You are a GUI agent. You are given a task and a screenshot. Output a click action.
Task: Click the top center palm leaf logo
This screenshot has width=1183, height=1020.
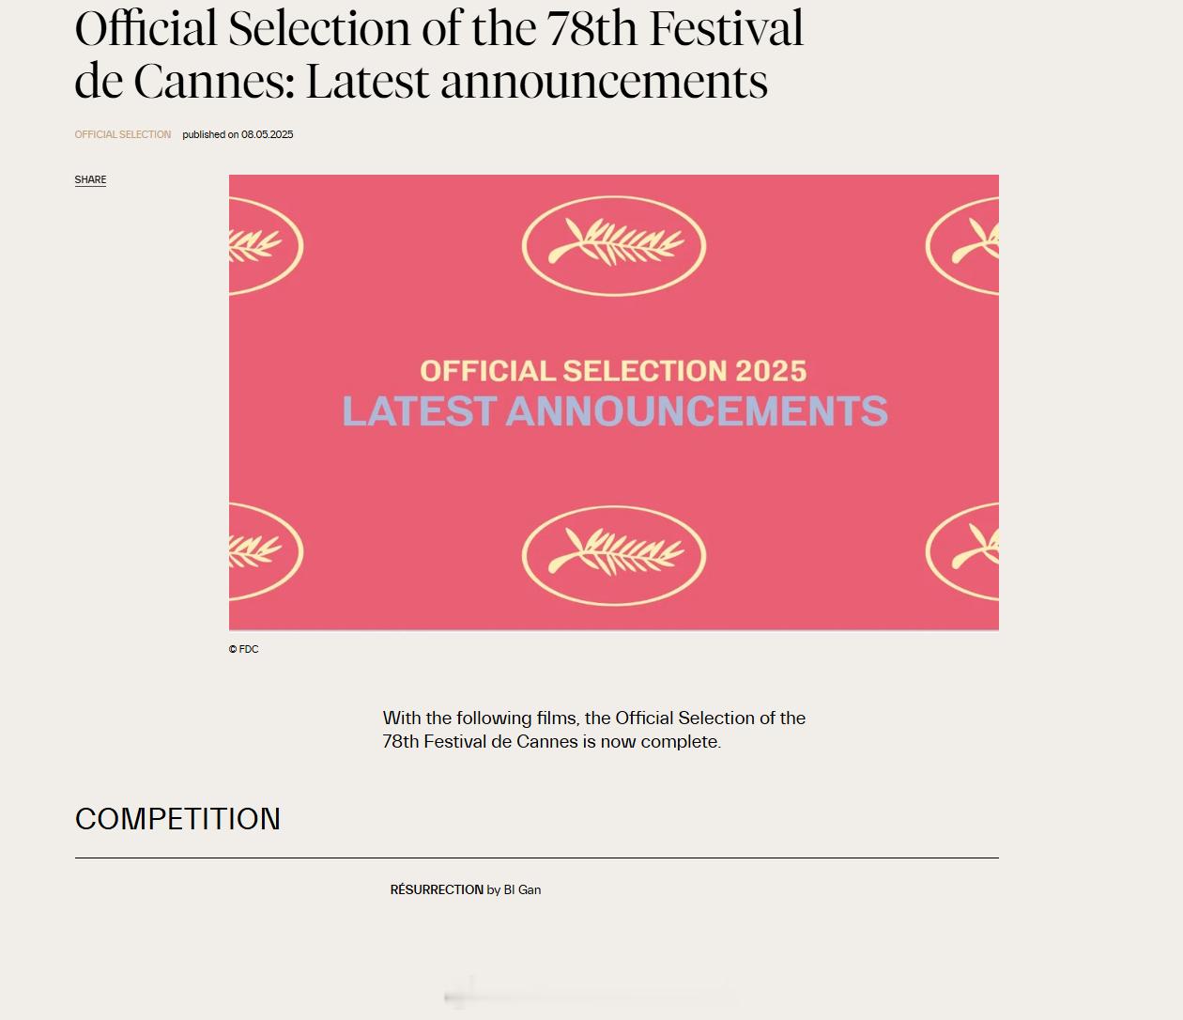(614, 246)
